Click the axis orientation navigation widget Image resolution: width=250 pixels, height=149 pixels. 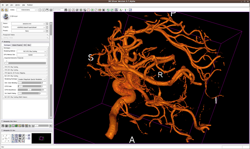tap(6, 138)
